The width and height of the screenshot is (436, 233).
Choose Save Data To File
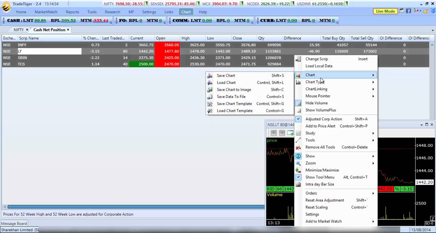[250, 97]
